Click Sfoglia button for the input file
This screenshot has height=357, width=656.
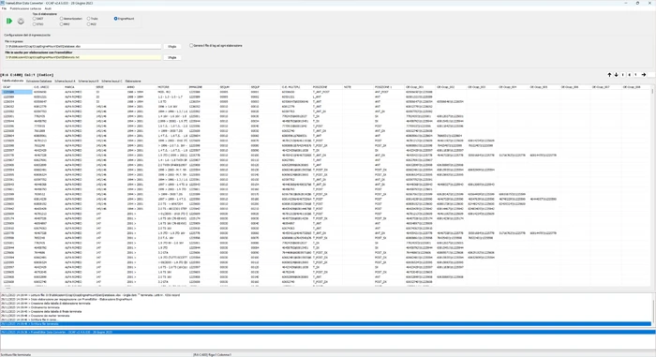(x=171, y=47)
